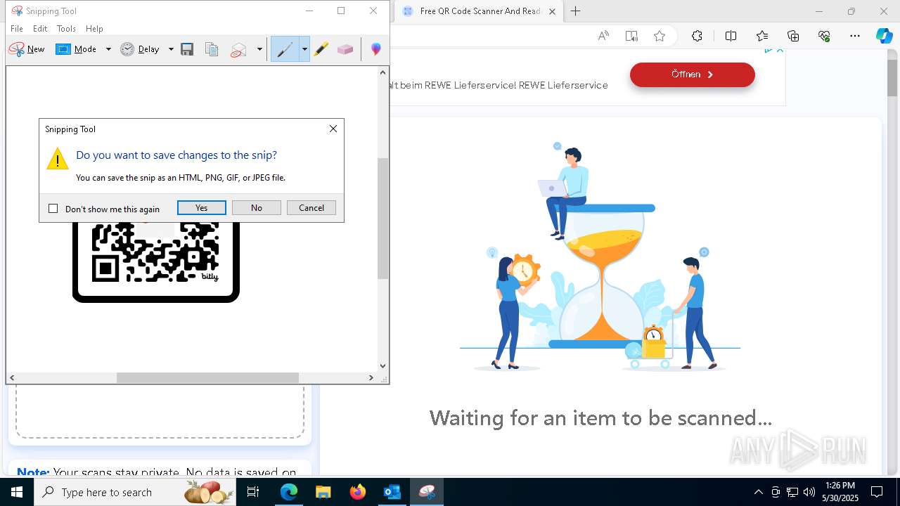The height and width of the screenshot is (506, 900).
Task: Click Cancel in the save dialog
Action: tap(311, 208)
